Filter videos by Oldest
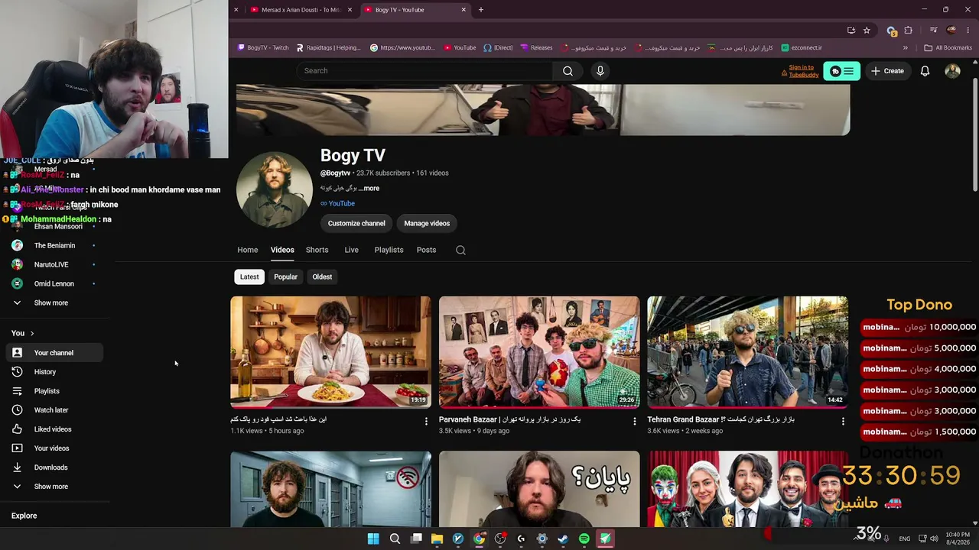 (322, 277)
